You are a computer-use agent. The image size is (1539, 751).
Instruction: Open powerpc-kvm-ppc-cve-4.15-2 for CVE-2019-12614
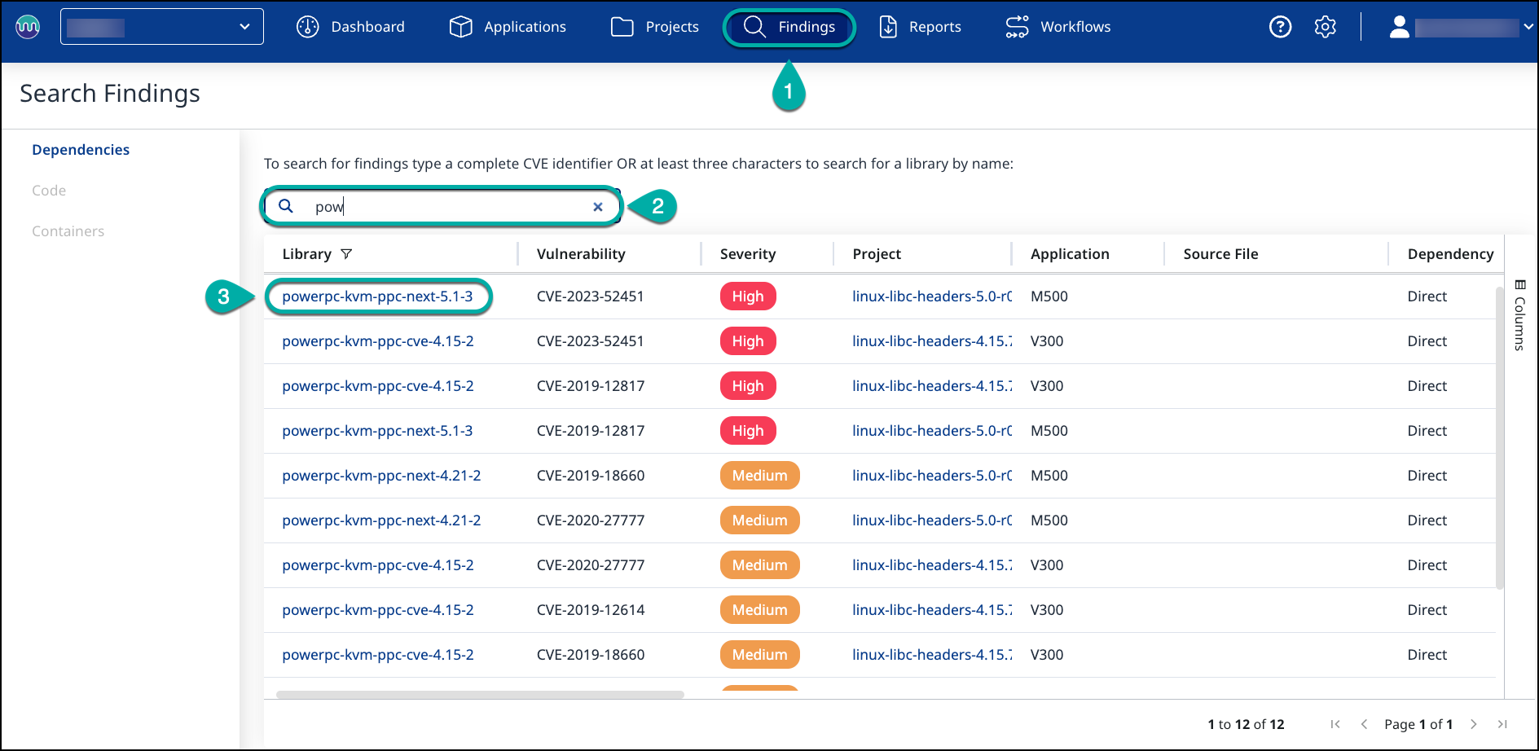[x=378, y=610]
